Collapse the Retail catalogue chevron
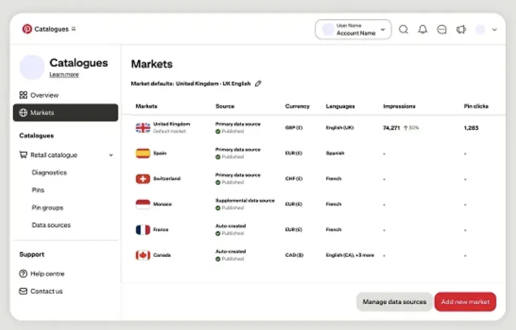This screenshot has height=330, width=516. coord(111,155)
